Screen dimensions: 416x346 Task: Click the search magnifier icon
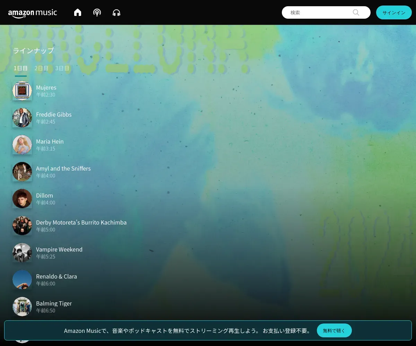click(x=356, y=12)
